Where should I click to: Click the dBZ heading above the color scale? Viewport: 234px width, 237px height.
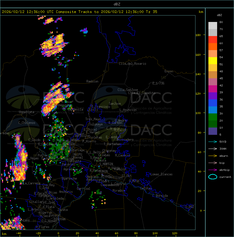click(219, 15)
